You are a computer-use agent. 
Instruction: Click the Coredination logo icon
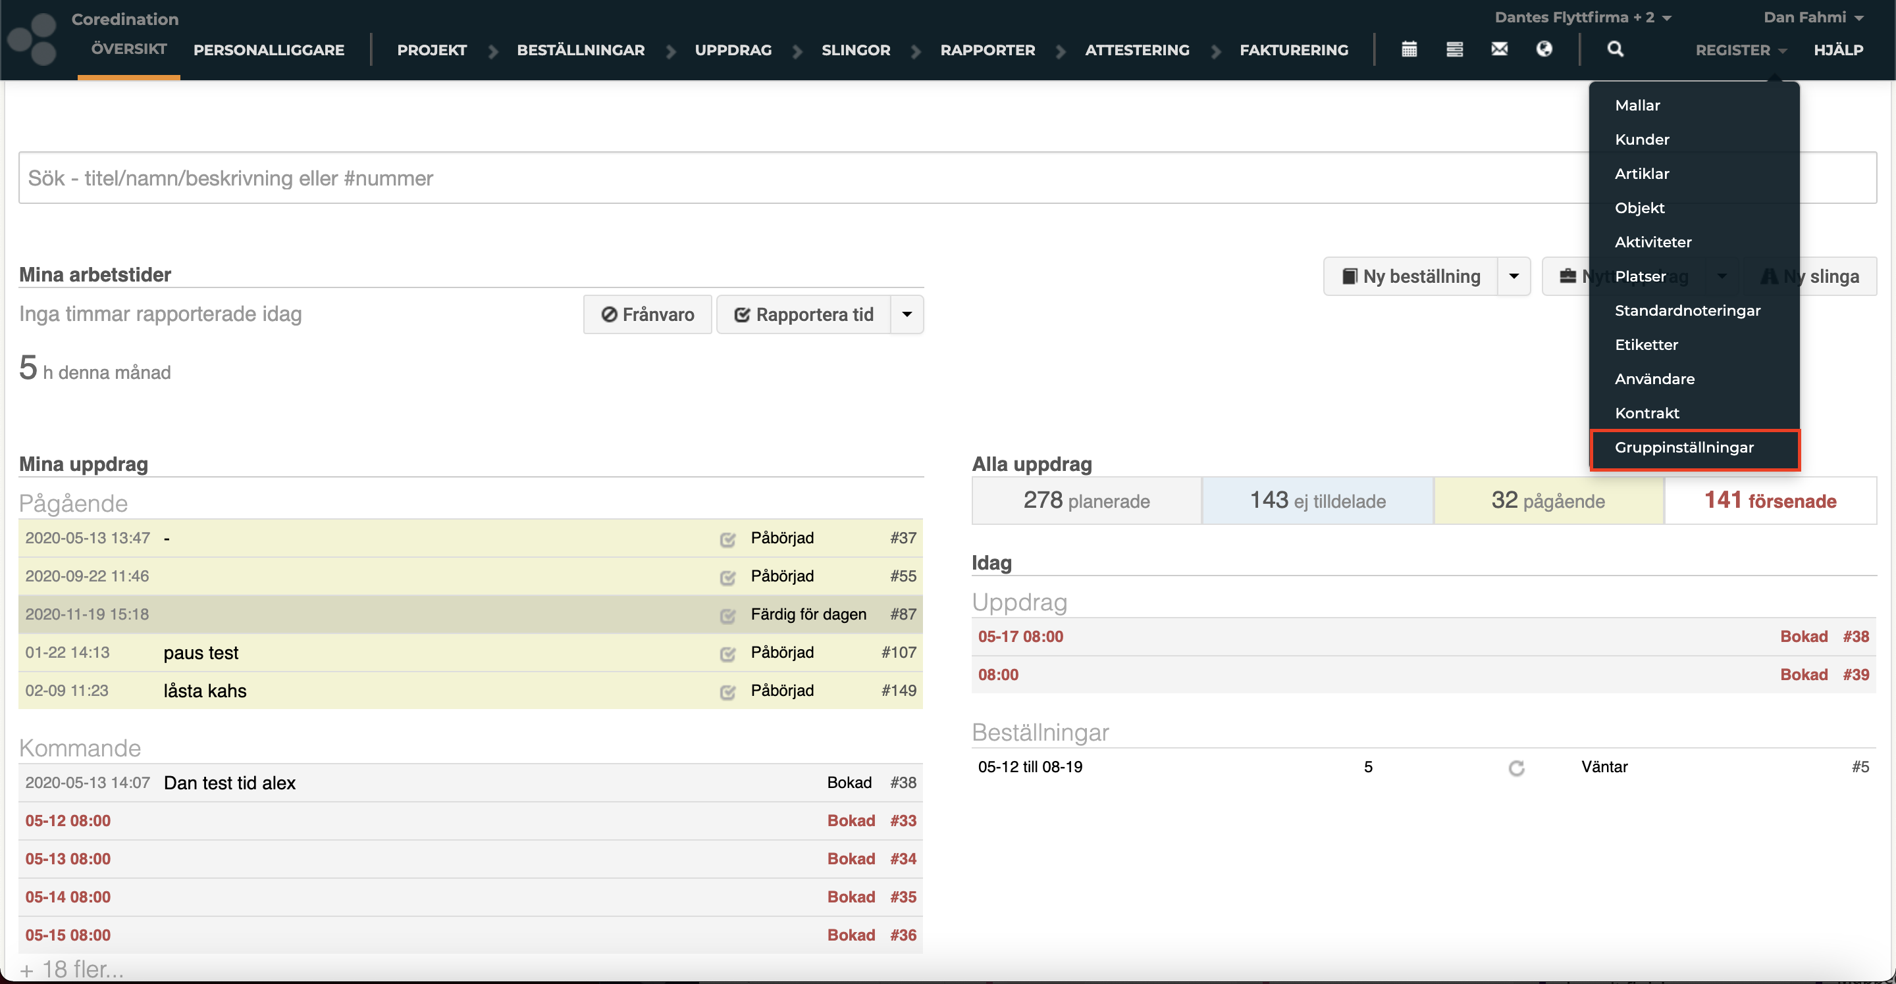tap(33, 38)
